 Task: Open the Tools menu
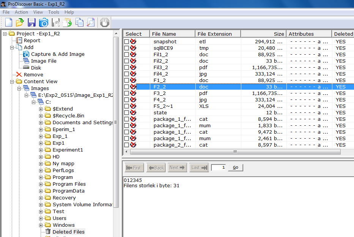tap(53, 12)
